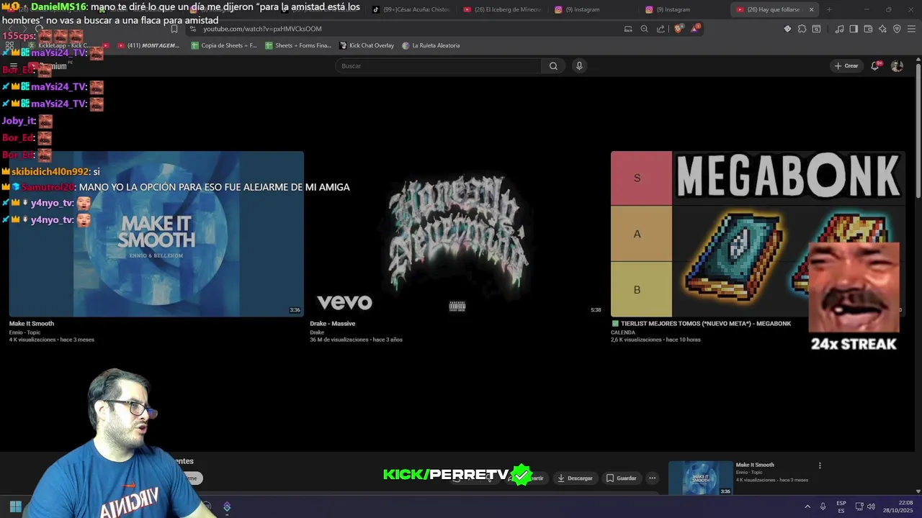
Task: Open the Leo AI sparkle icon
Action: pyautogui.click(x=882, y=29)
